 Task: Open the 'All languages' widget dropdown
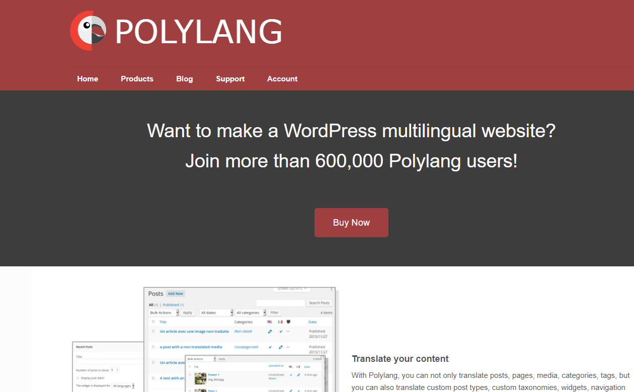(123, 385)
